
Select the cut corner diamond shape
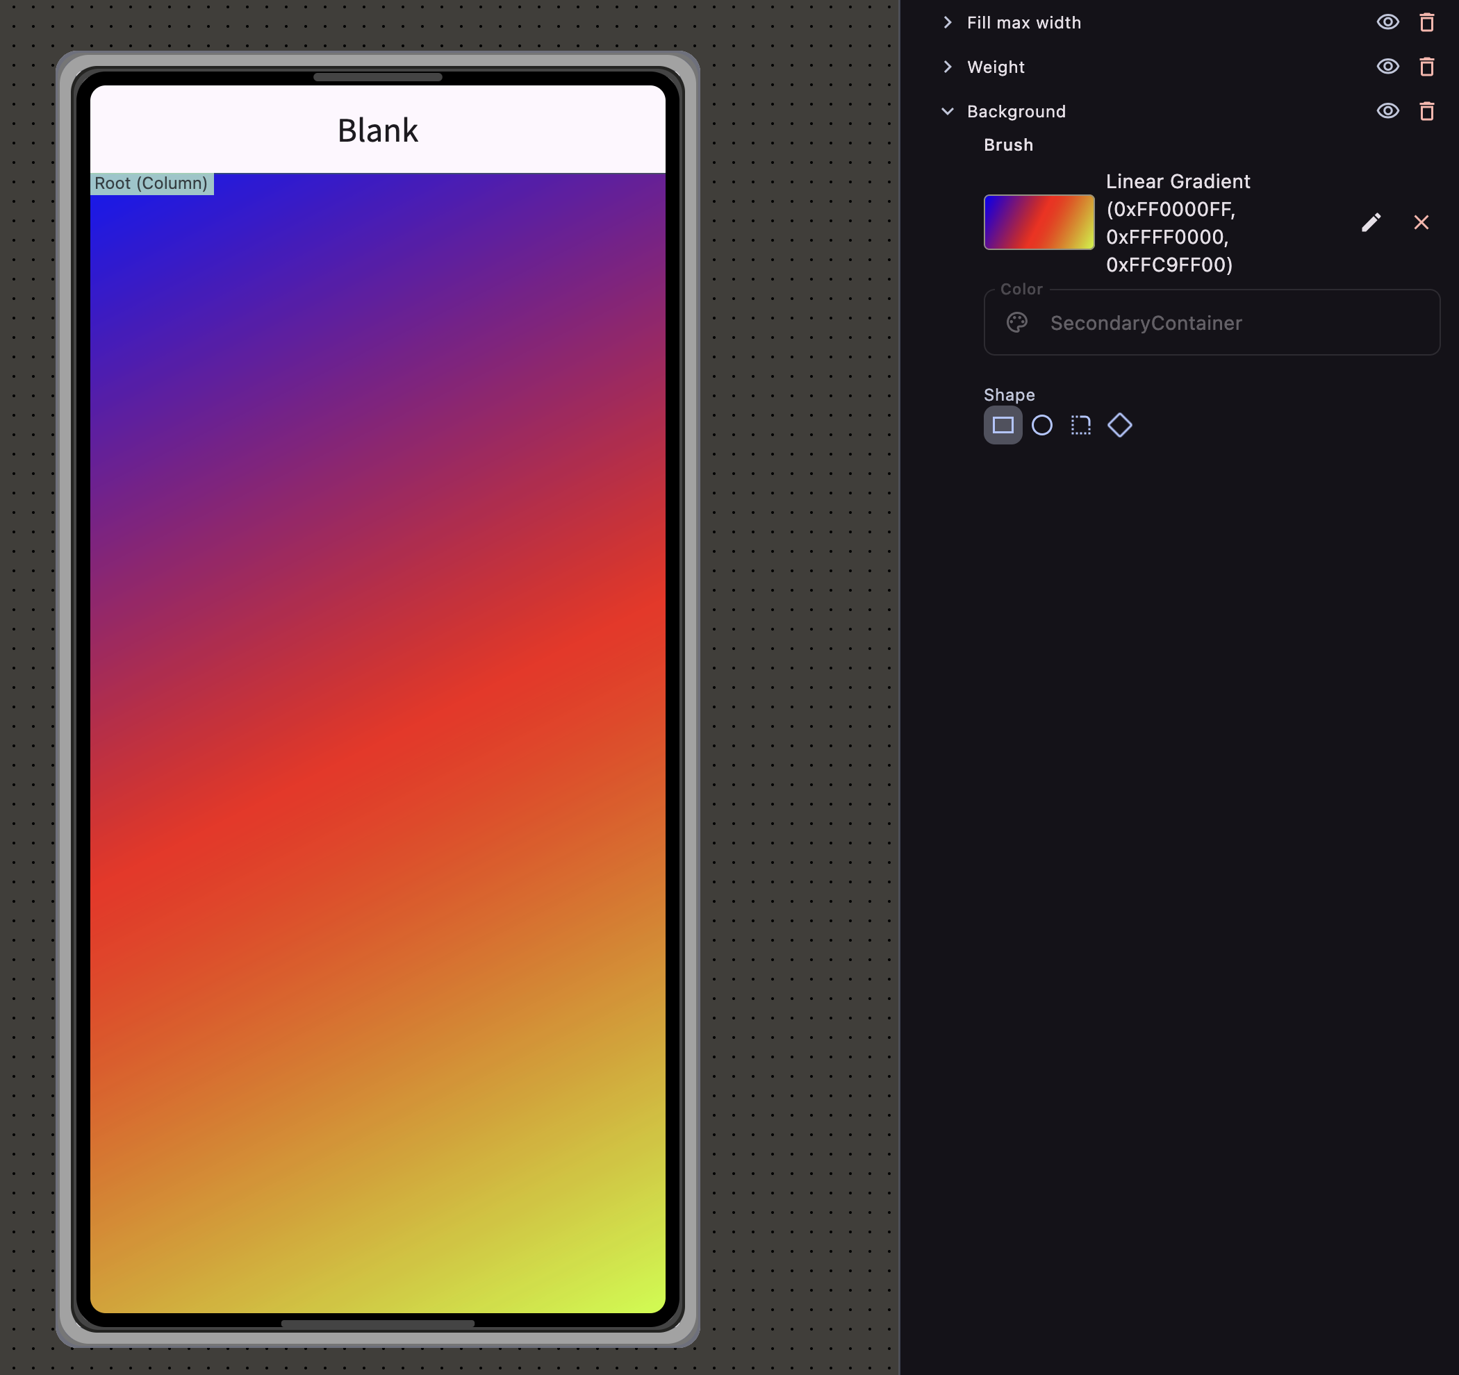point(1120,425)
